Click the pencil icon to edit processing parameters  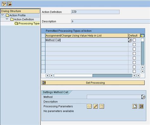[x=95, y=106]
